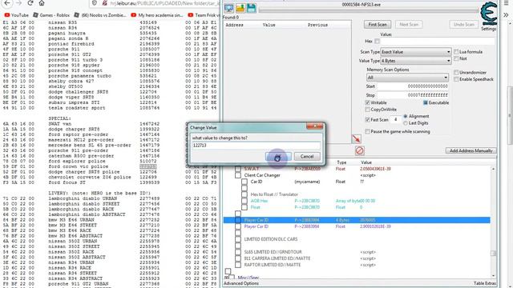Click the Next Scan button

coord(409,25)
